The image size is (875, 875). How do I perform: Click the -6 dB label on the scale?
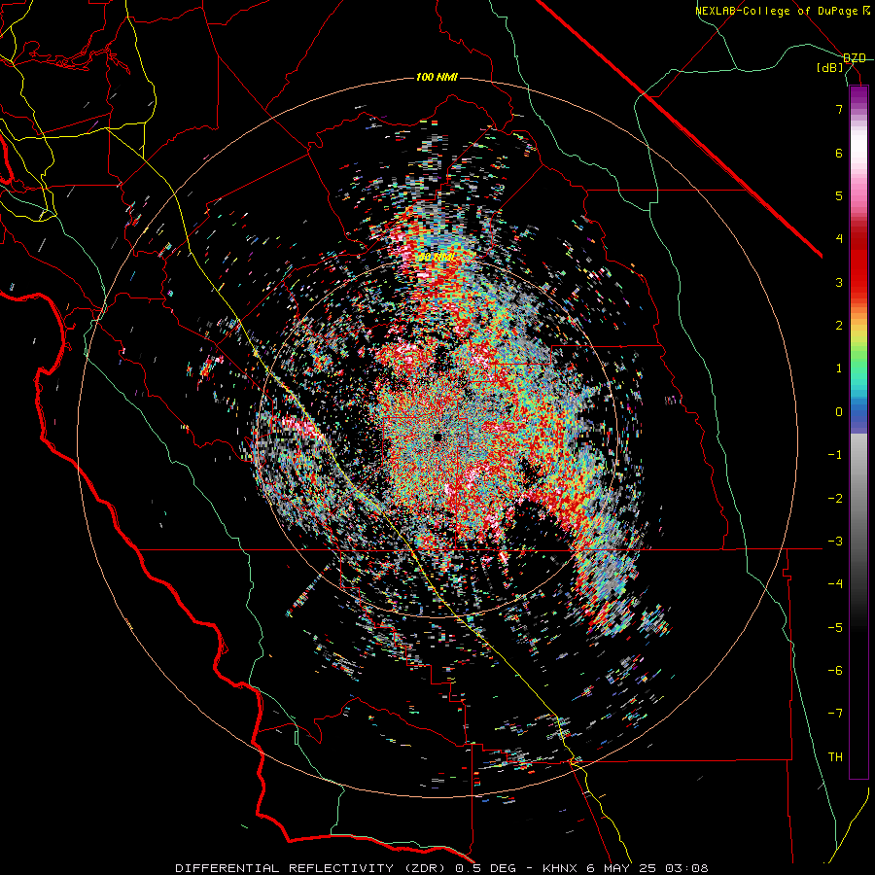tap(835, 671)
